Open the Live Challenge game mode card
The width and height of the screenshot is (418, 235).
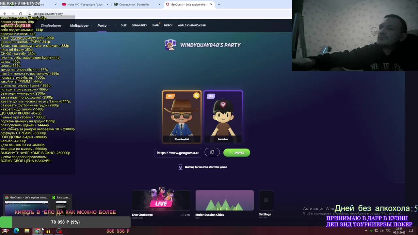coord(161,203)
